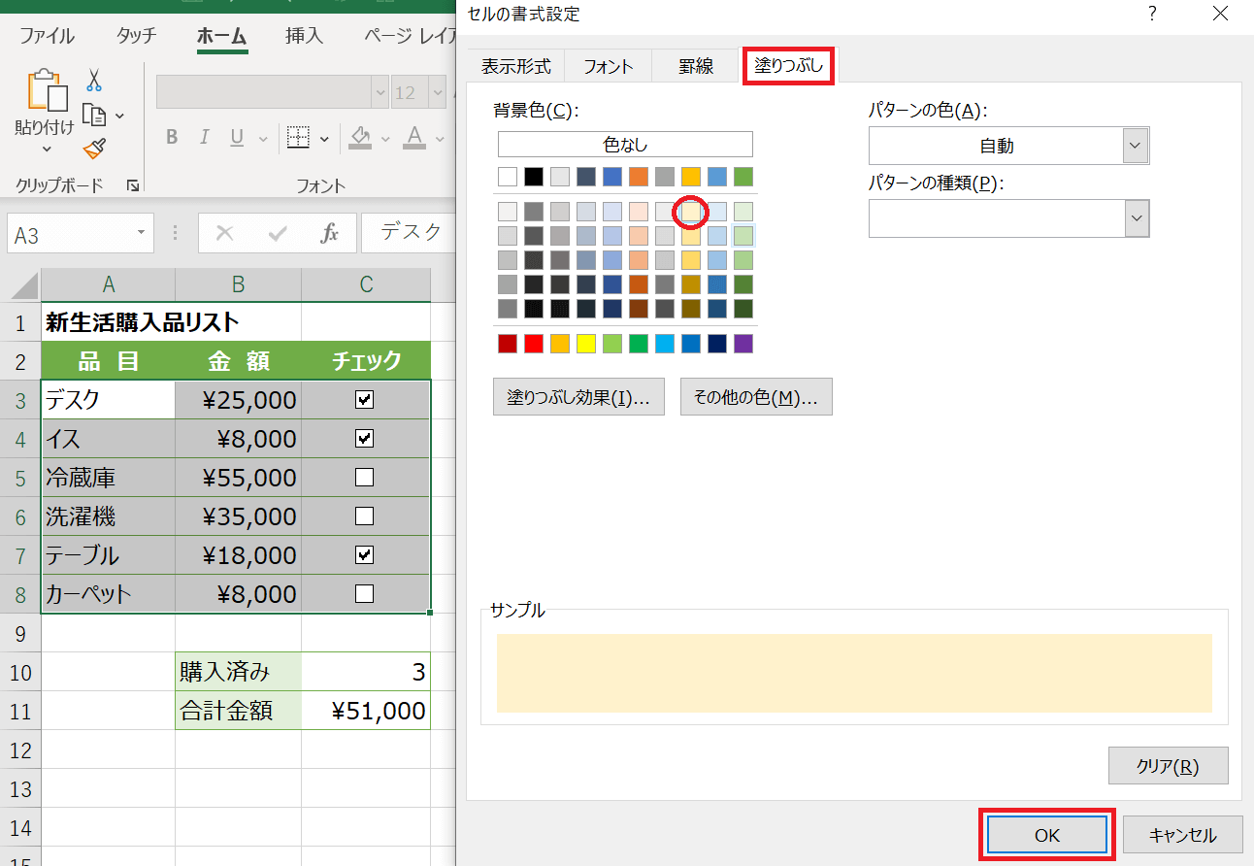Select the pure red standard color swatch
This screenshot has height=866, width=1254.
533,344
